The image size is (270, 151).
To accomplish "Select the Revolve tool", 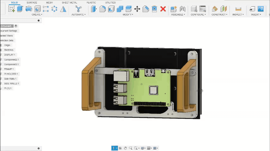I will (29, 9).
